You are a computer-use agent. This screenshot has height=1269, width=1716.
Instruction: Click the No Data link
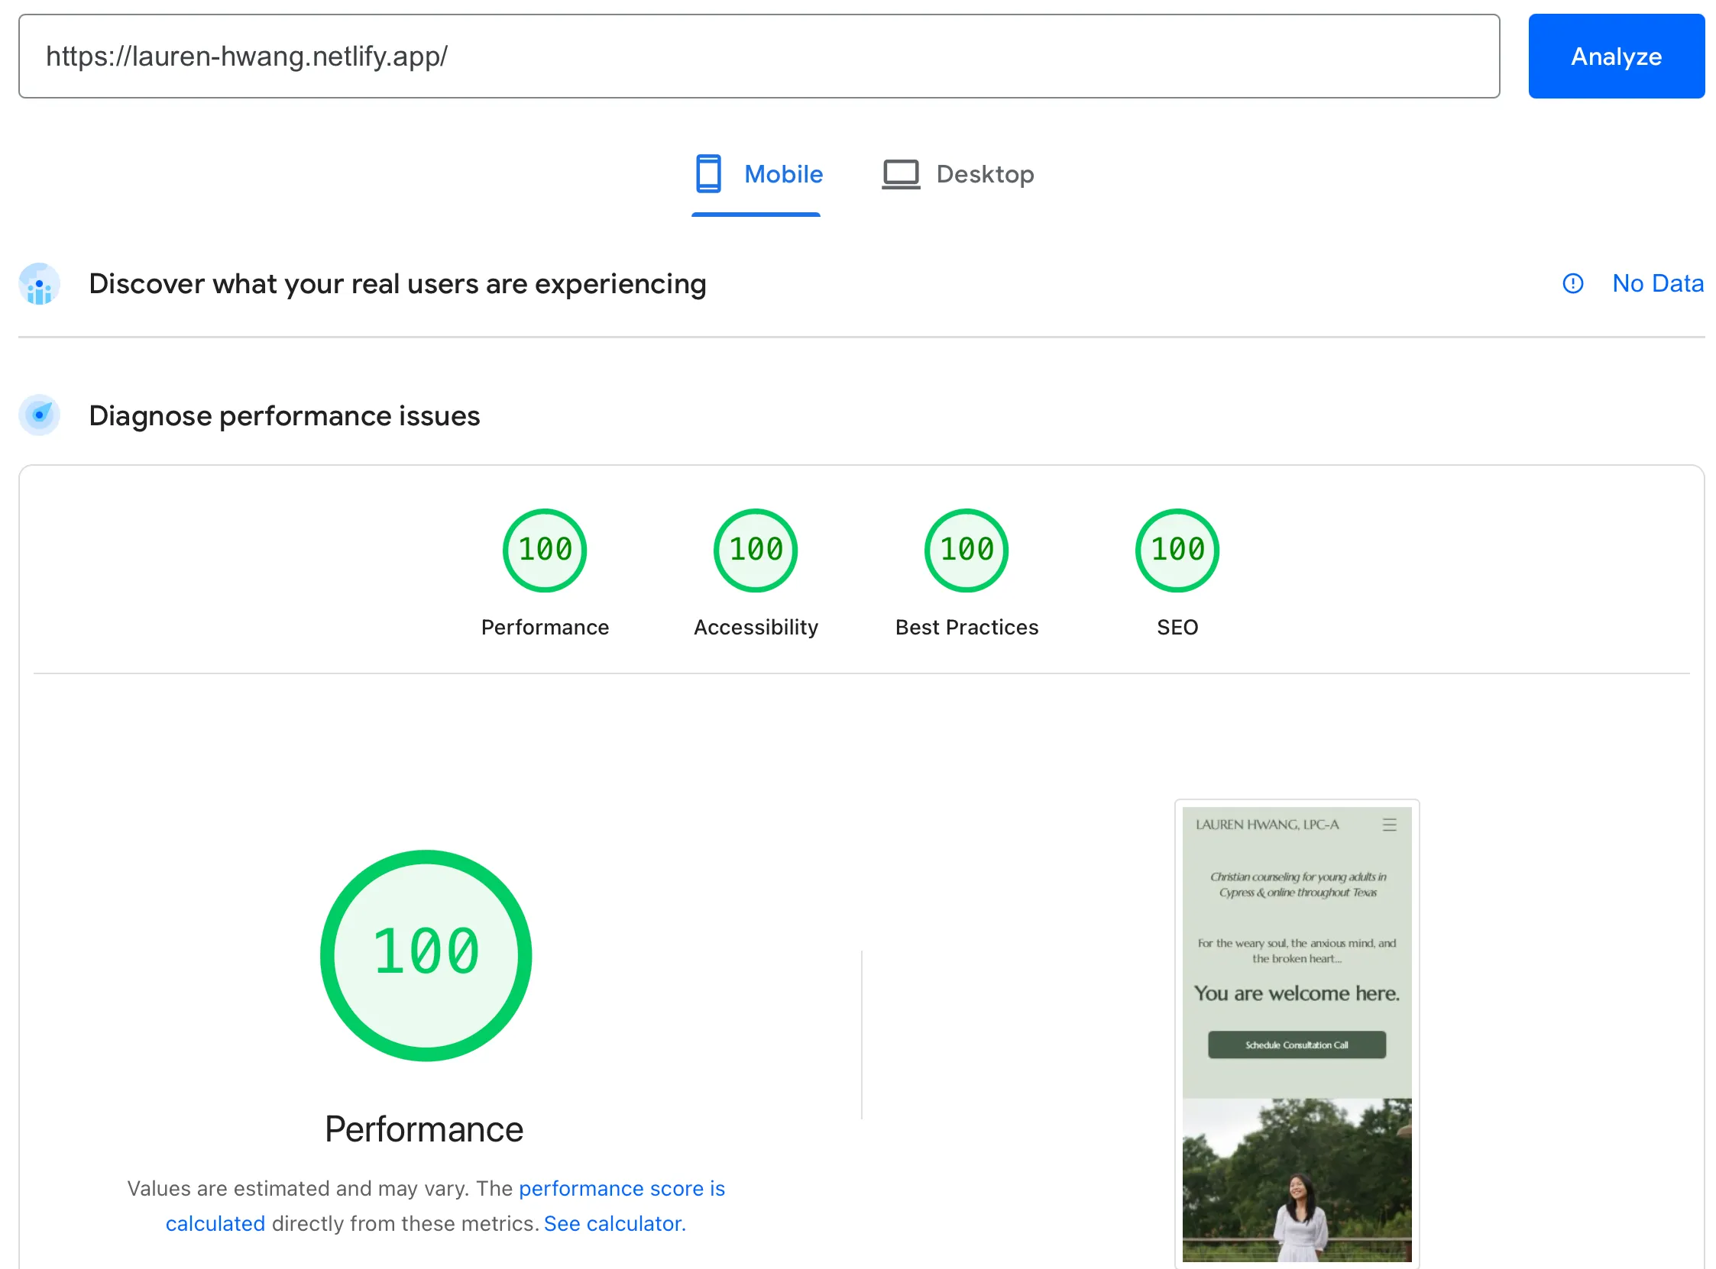coord(1658,283)
